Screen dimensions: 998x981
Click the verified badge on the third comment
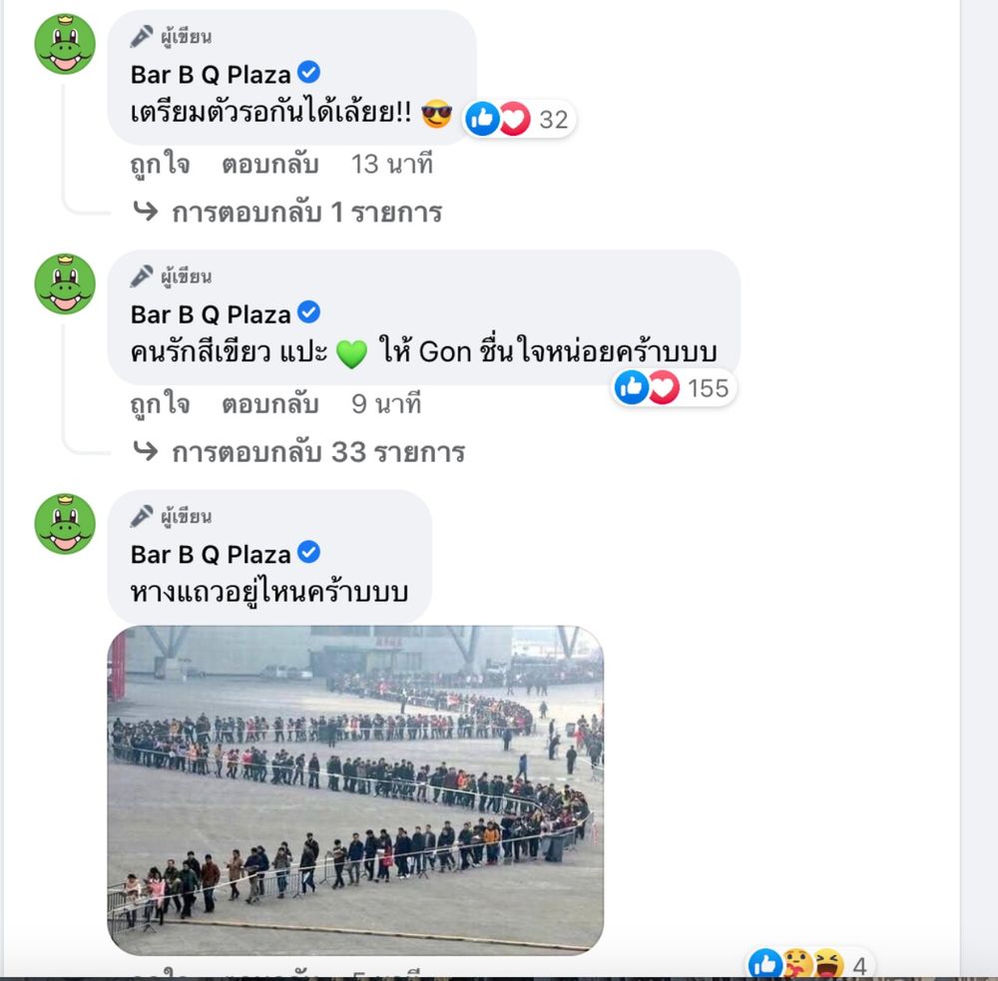tap(309, 553)
